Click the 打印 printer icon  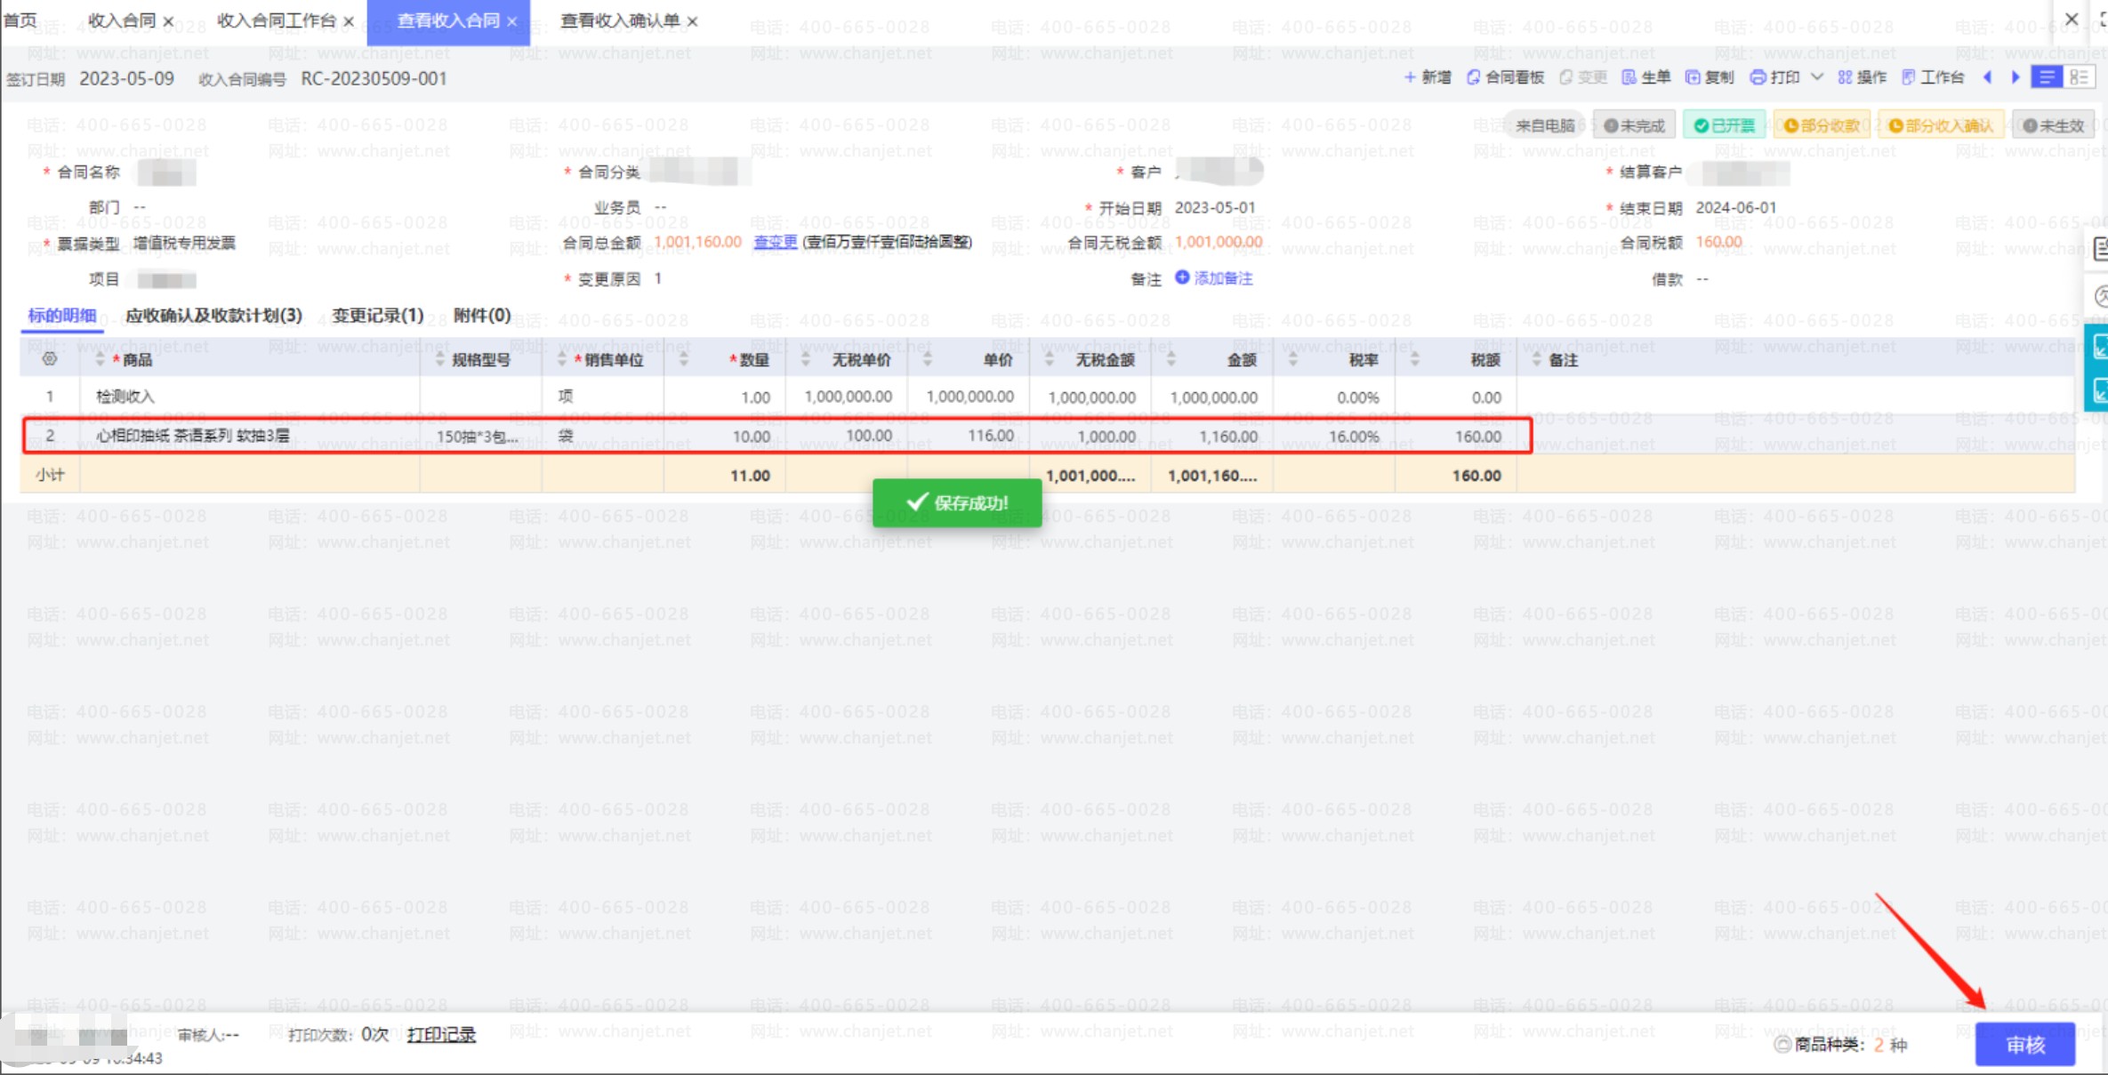(x=1758, y=77)
